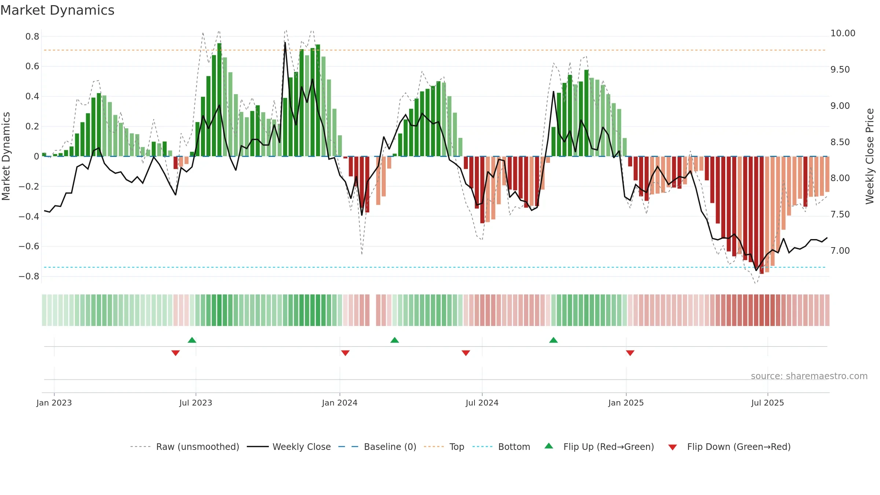Click the Jan 2024 axis label
This screenshot has width=880, height=495.
(x=340, y=403)
